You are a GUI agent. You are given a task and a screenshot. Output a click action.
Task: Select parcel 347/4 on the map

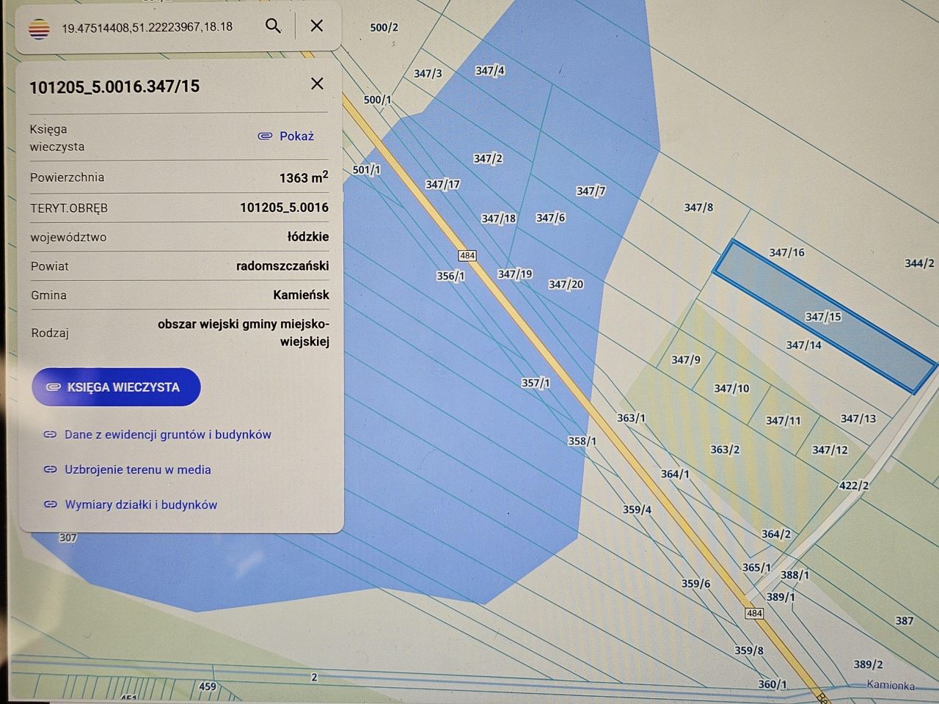(x=489, y=70)
